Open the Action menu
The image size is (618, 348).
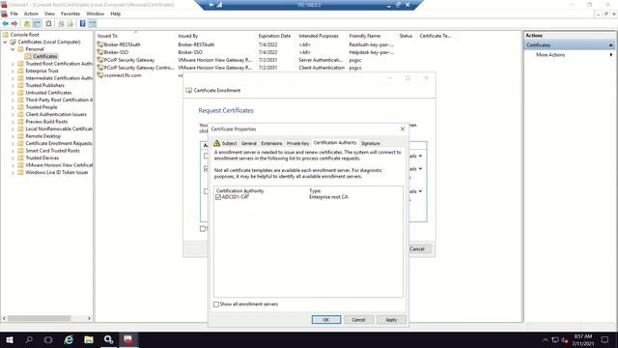(x=31, y=14)
